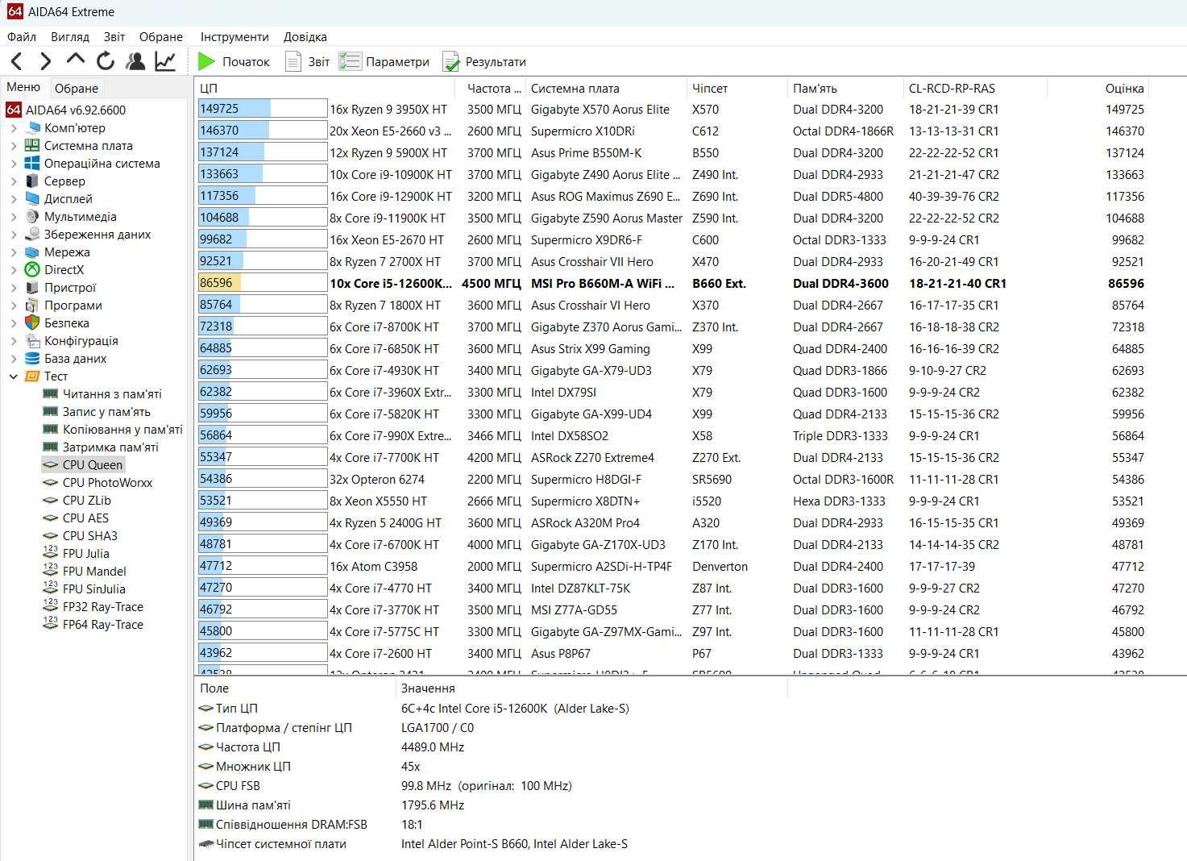Open Параметри settings button
This screenshot has width=1187, height=861.
click(x=384, y=62)
